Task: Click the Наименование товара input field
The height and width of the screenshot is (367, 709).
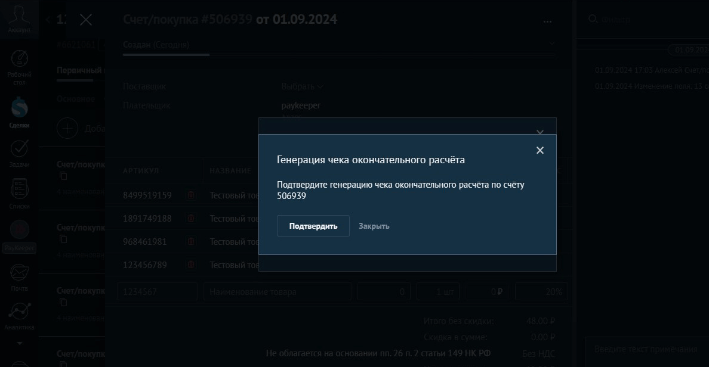Action: click(277, 292)
